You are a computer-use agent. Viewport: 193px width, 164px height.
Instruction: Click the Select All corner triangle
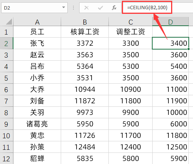click(9, 22)
